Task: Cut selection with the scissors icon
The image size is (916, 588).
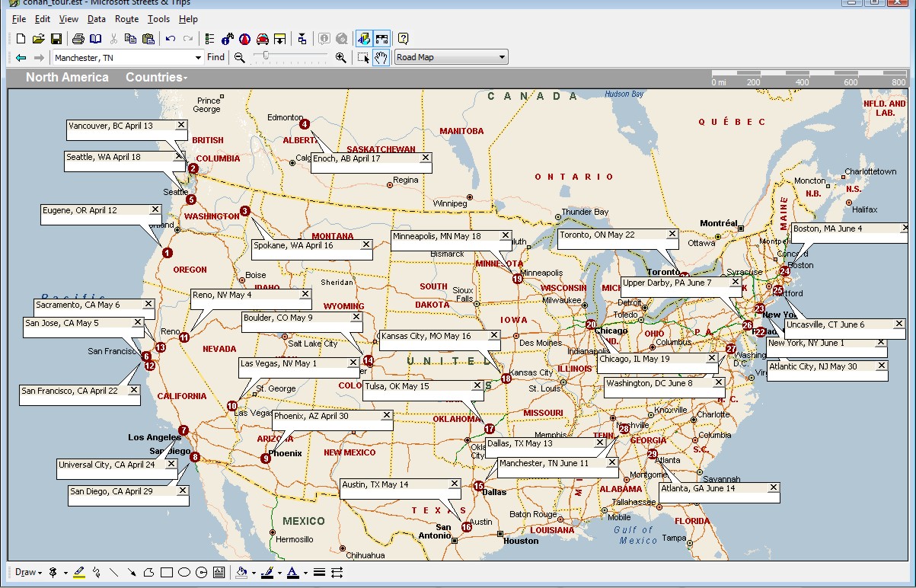Action: pos(113,38)
